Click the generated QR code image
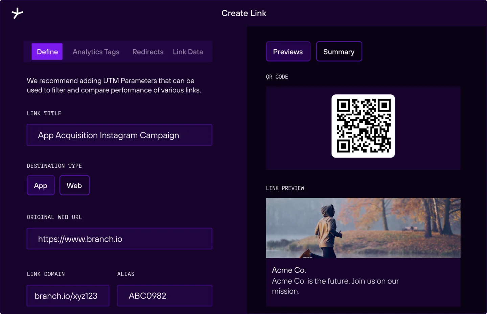Viewport: 487px width, 314px height. click(363, 126)
